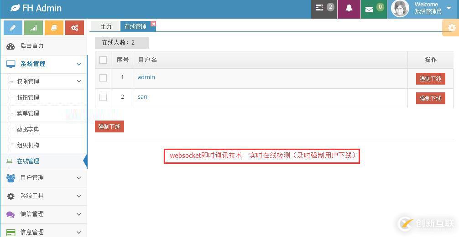Open the Welcome user dropdown arrow
The height and width of the screenshot is (237, 459).
pyautogui.click(x=449, y=8)
